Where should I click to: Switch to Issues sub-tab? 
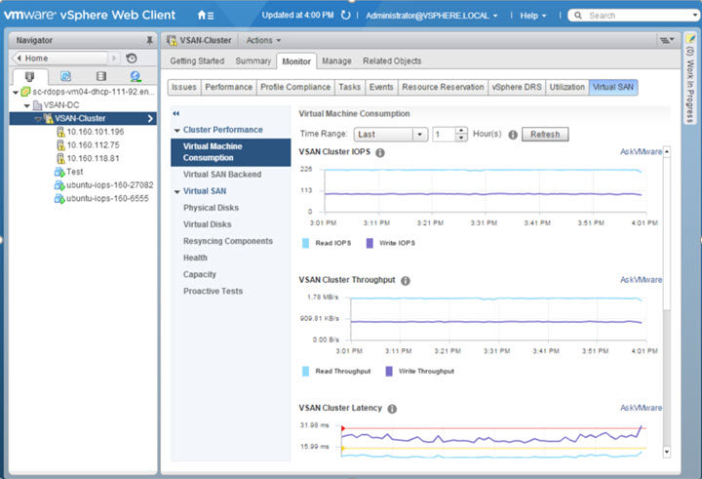click(184, 87)
